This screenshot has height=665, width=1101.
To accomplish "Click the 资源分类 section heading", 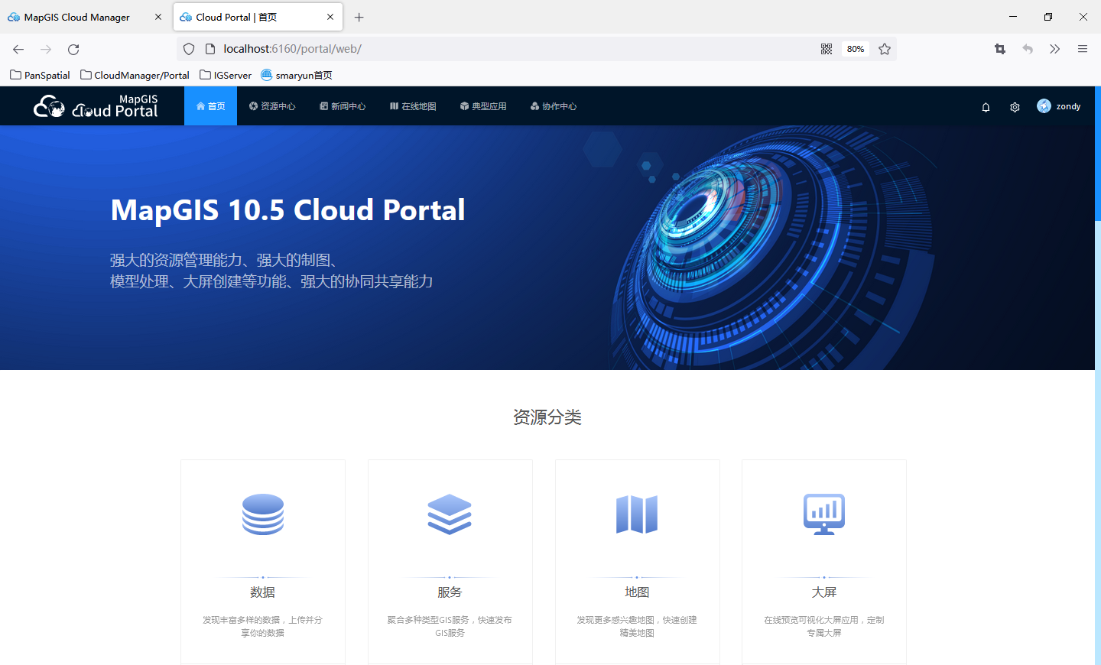I will click(547, 417).
